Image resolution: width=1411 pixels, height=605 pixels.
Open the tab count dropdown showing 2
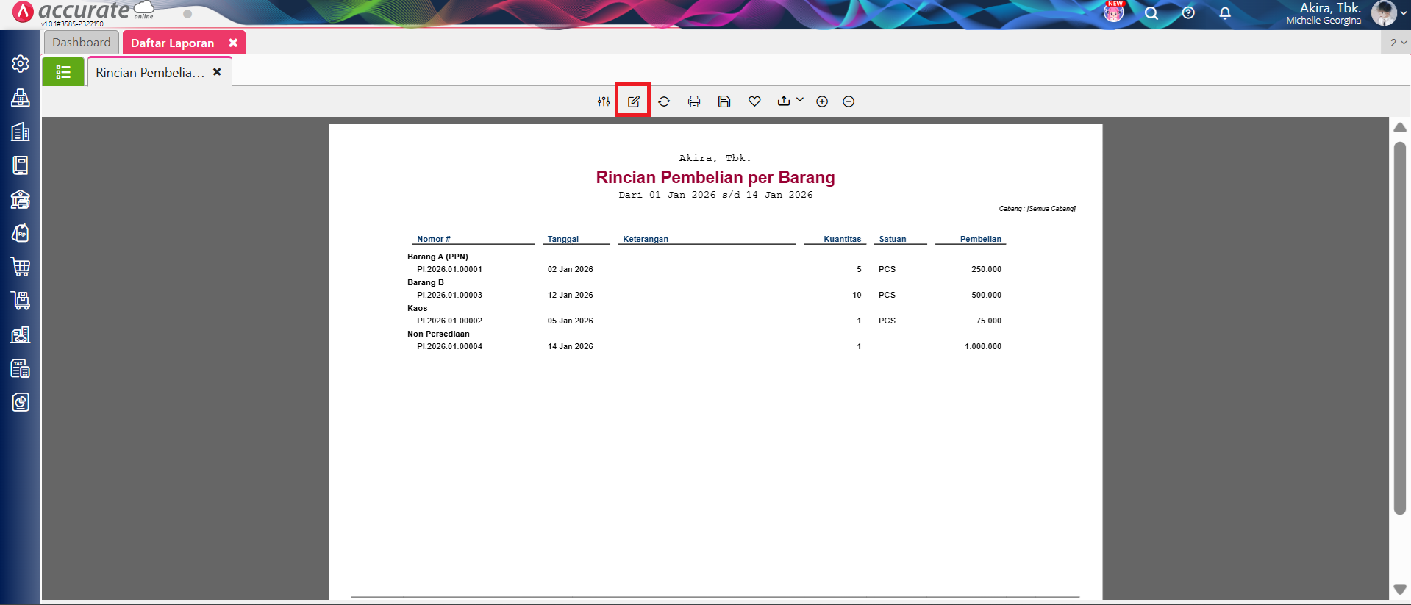pos(1397,43)
